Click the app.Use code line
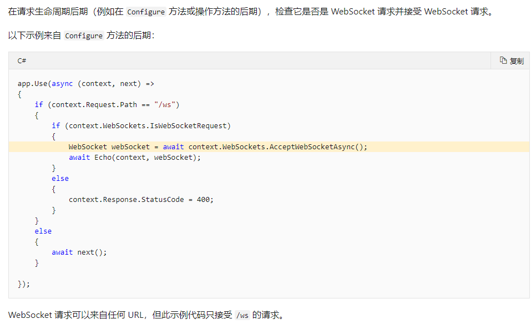The image size is (531, 324). coord(85,84)
